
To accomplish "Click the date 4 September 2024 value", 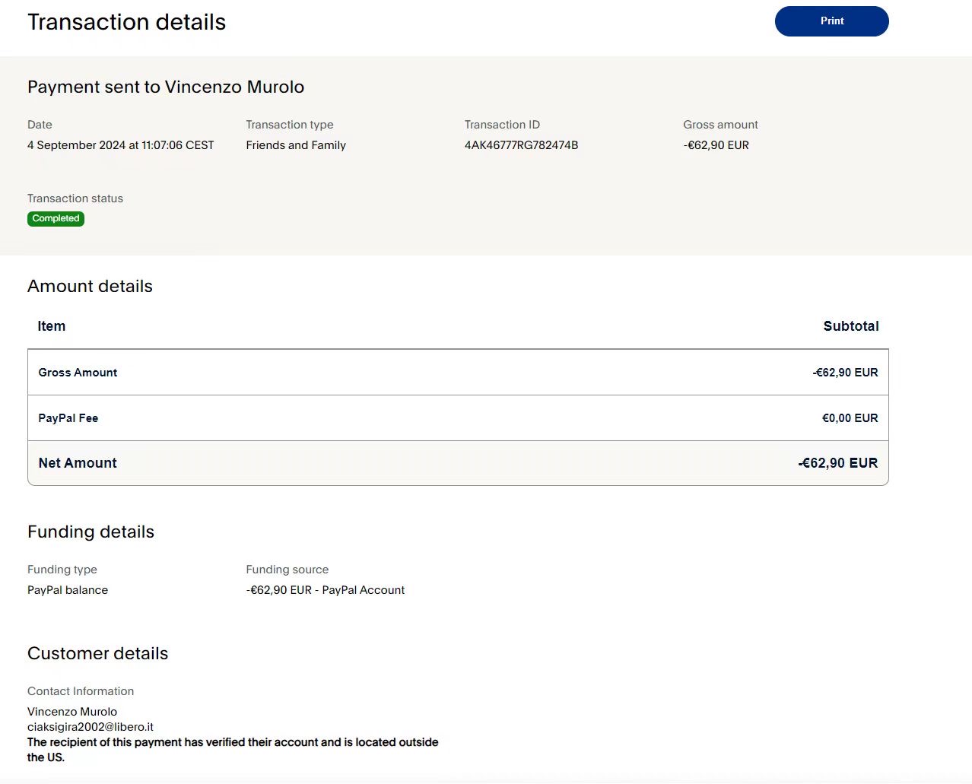I will tap(120, 145).
